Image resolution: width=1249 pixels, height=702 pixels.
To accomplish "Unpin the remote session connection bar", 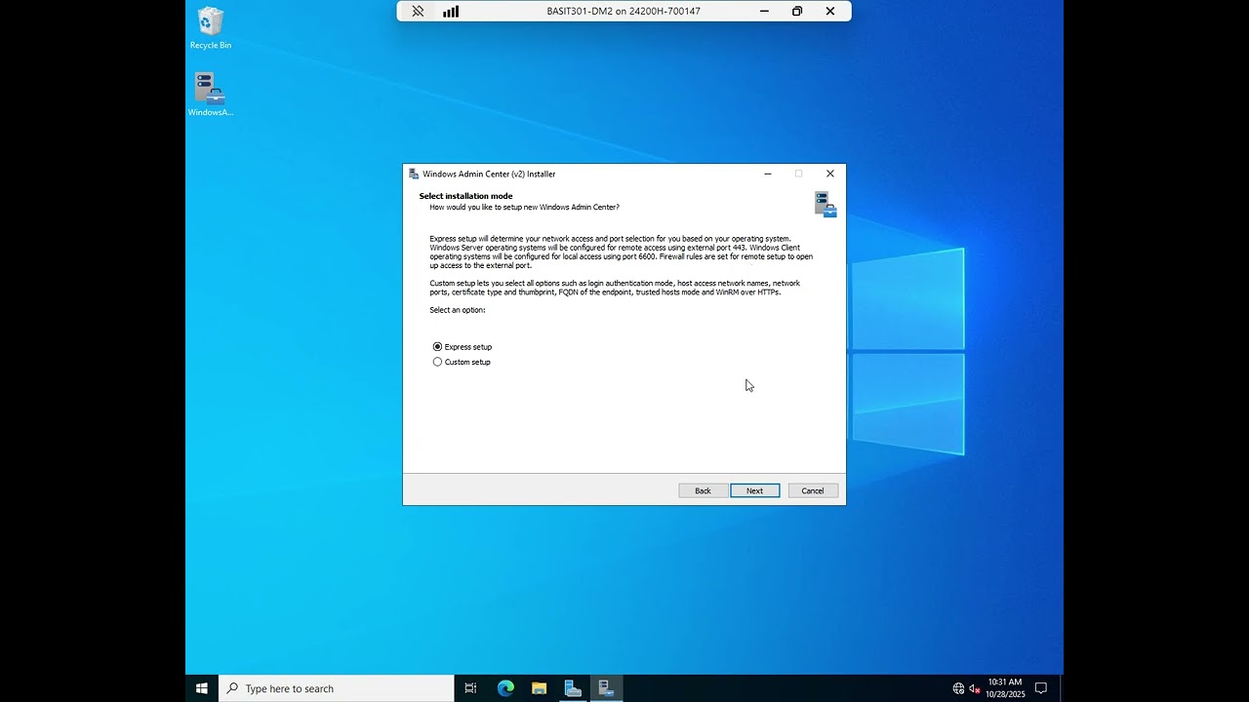I will point(418,12).
